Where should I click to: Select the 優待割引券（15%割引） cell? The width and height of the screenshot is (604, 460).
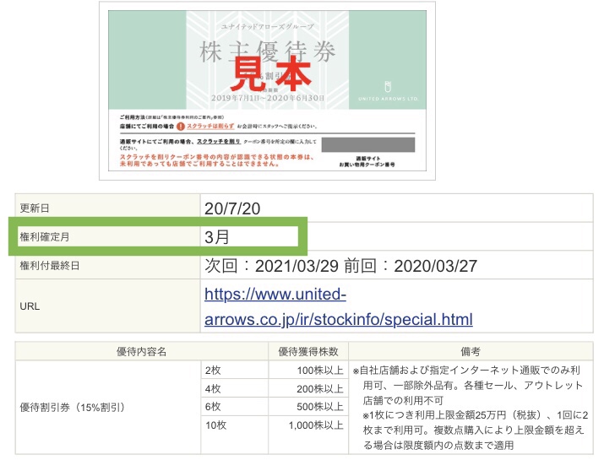(x=108, y=408)
